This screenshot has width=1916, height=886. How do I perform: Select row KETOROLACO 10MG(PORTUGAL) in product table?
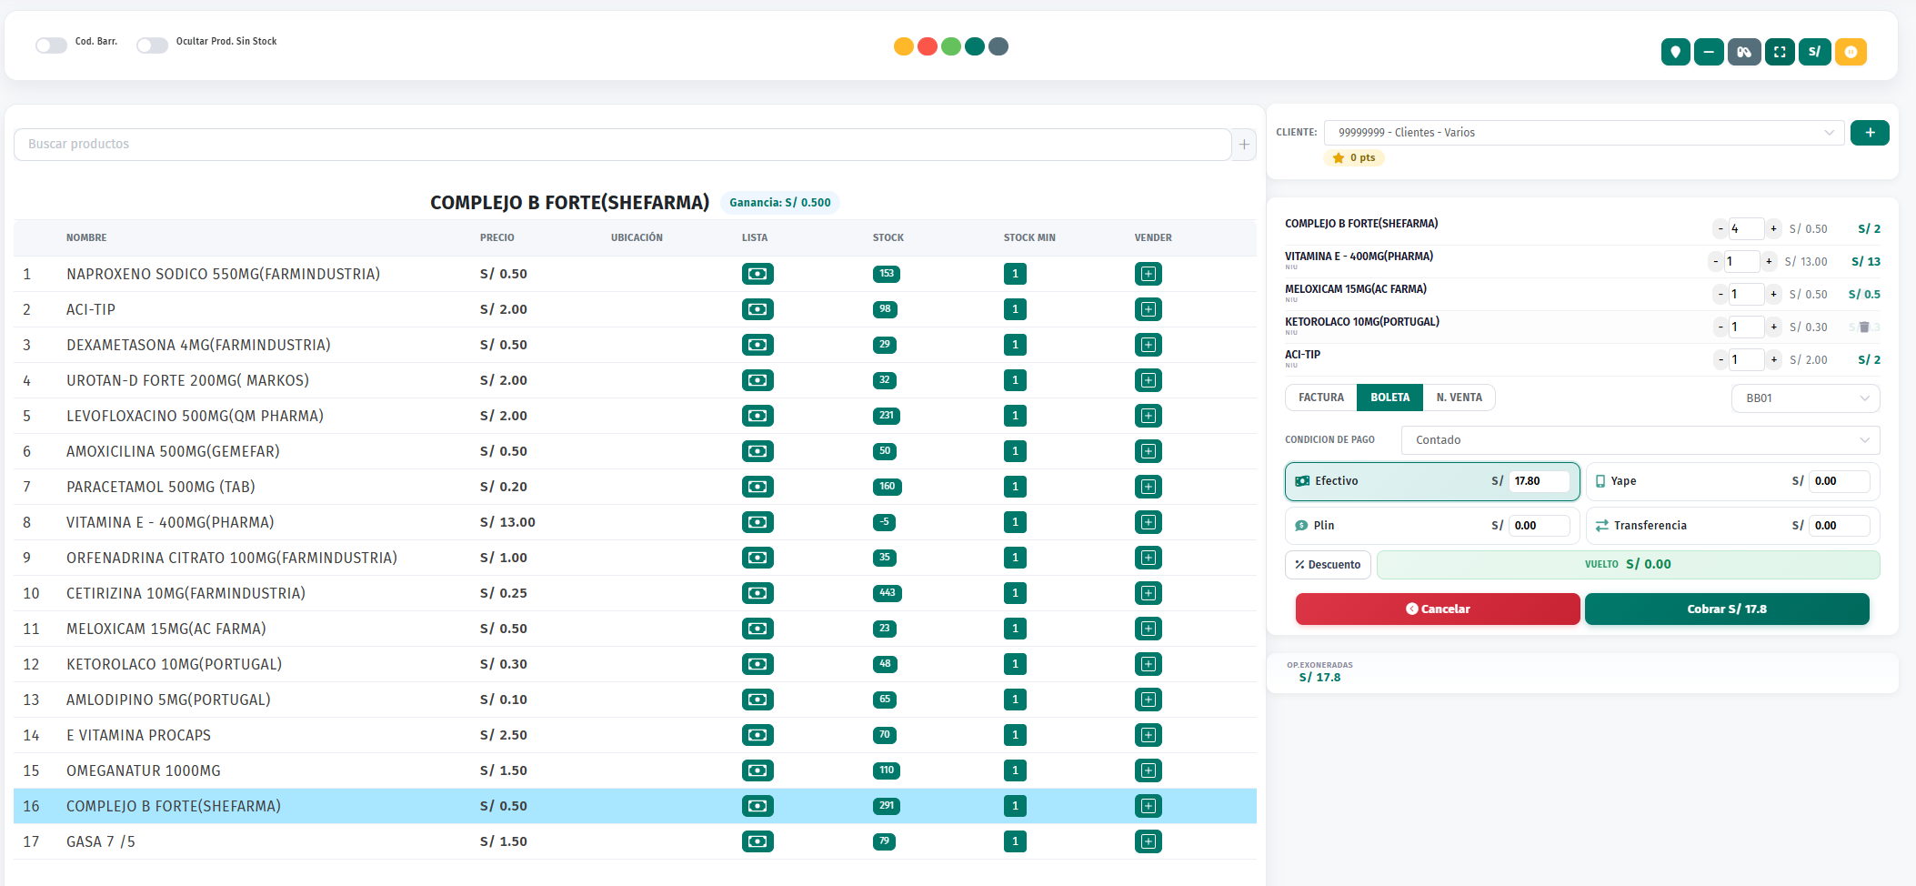point(635,664)
